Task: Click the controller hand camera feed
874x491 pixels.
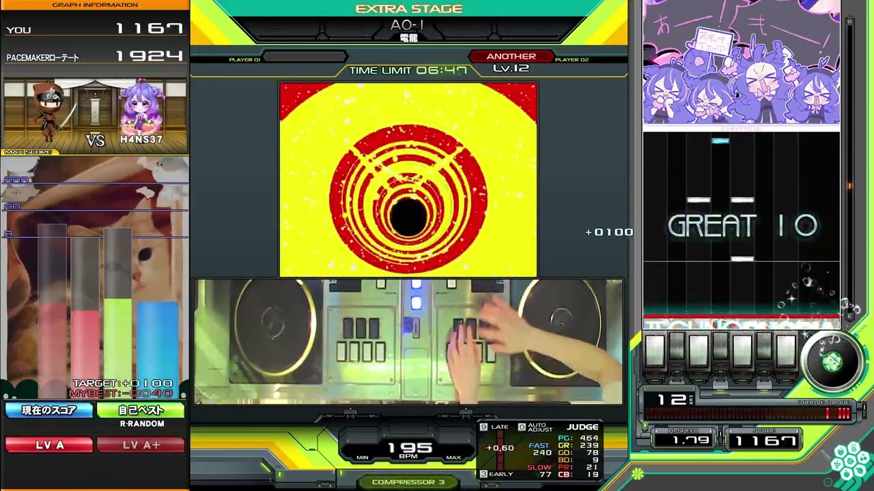Action: click(408, 341)
